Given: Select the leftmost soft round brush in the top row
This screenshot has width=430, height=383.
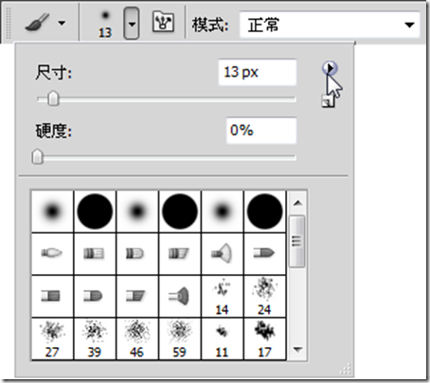Looking at the screenshot, I should point(52,211).
